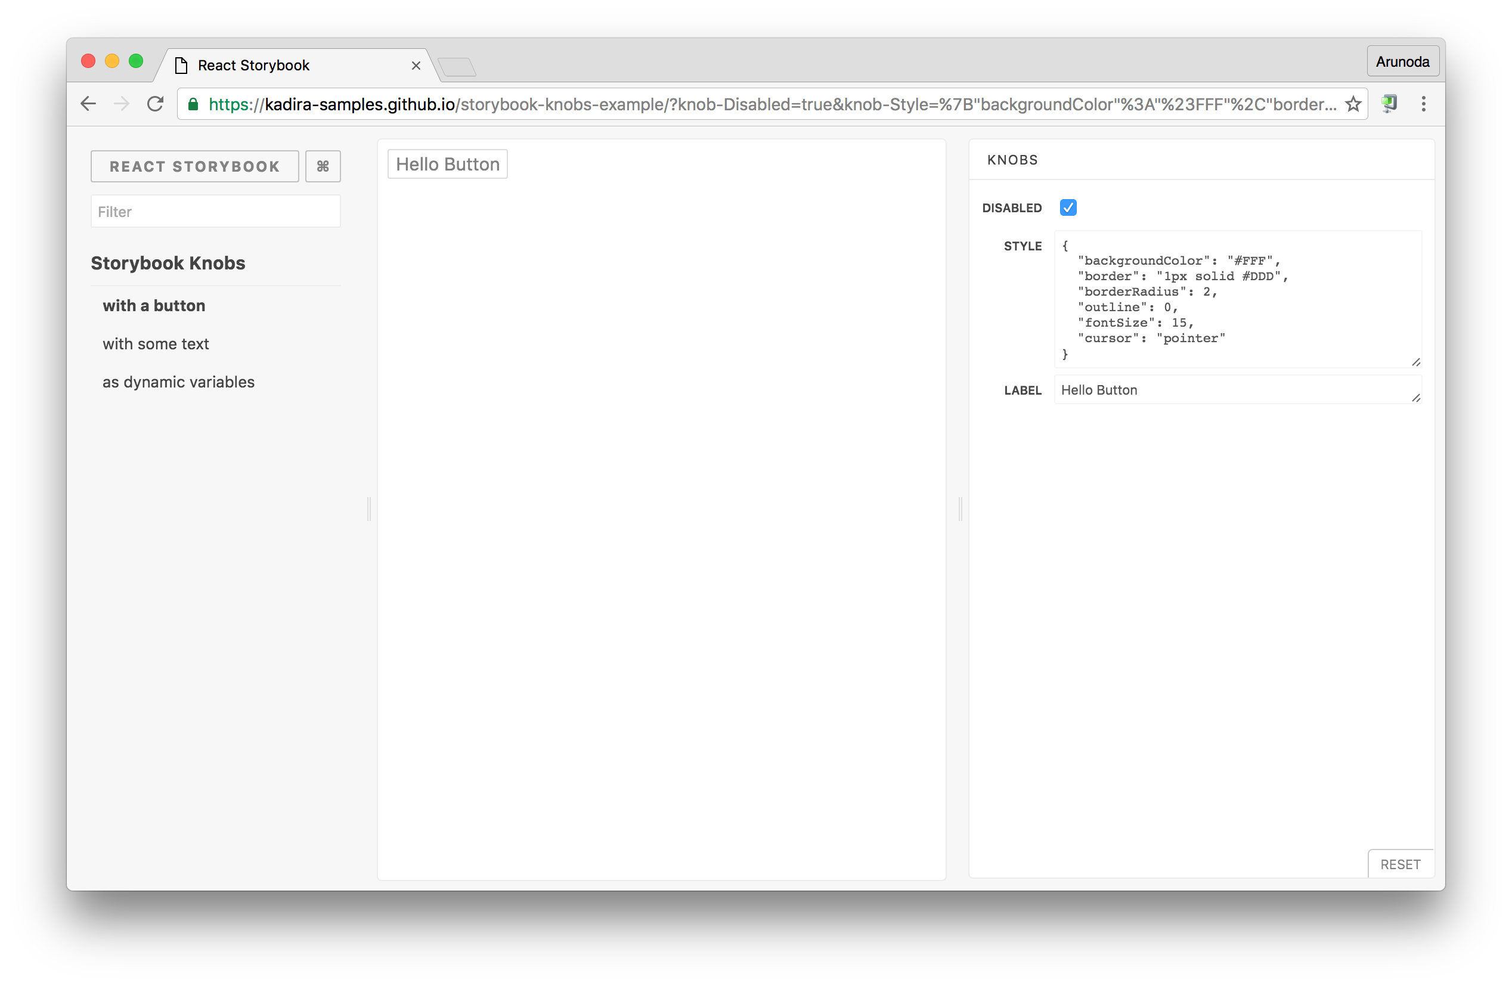Resize the Label input field expander
This screenshot has width=1512, height=986.
tap(1416, 398)
